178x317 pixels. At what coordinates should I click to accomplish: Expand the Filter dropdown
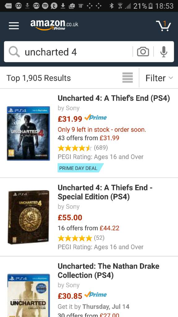pos(159,78)
